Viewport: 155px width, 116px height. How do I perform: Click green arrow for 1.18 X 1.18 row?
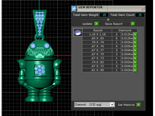(135, 34)
